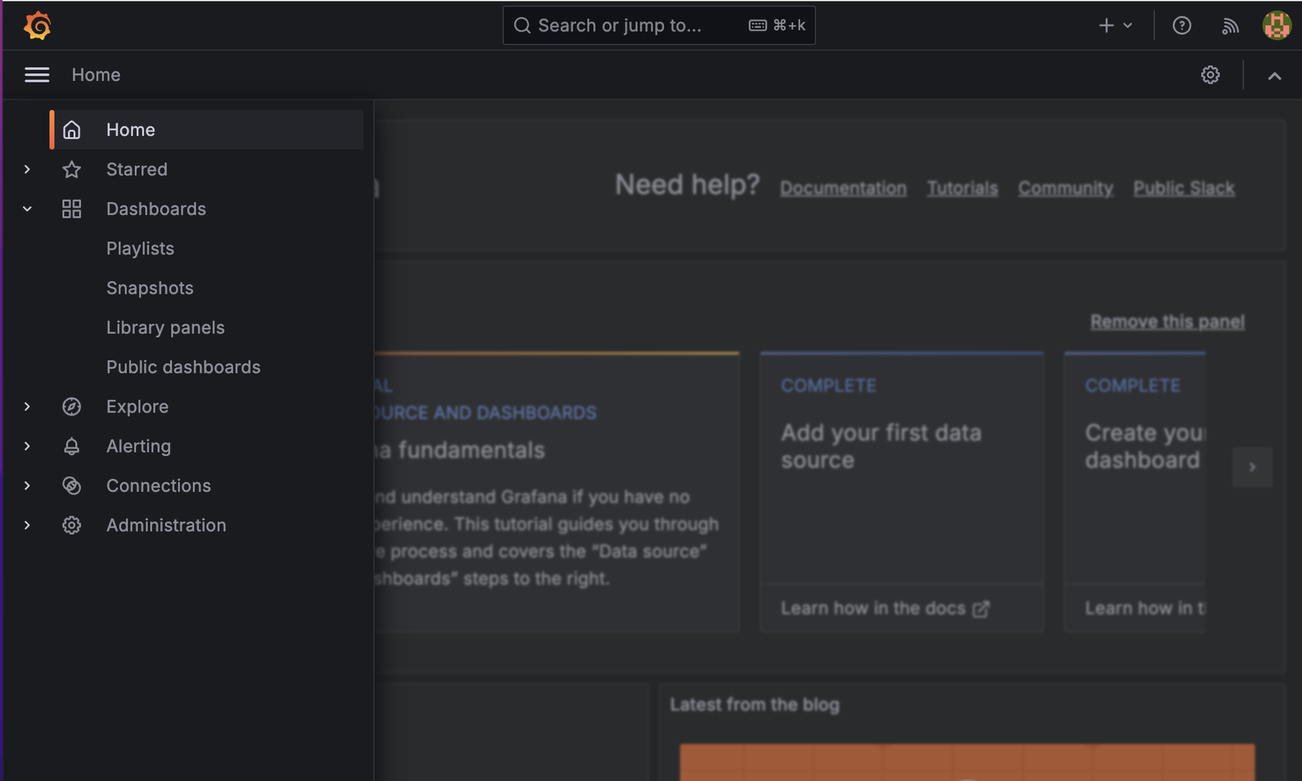The width and height of the screenshot is (1302, 781).
Task: Open Explore in the navigation menu
Action: coord(137,407)
